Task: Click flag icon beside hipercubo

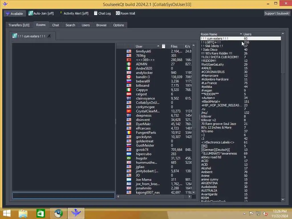Action: tap(129, 154)
